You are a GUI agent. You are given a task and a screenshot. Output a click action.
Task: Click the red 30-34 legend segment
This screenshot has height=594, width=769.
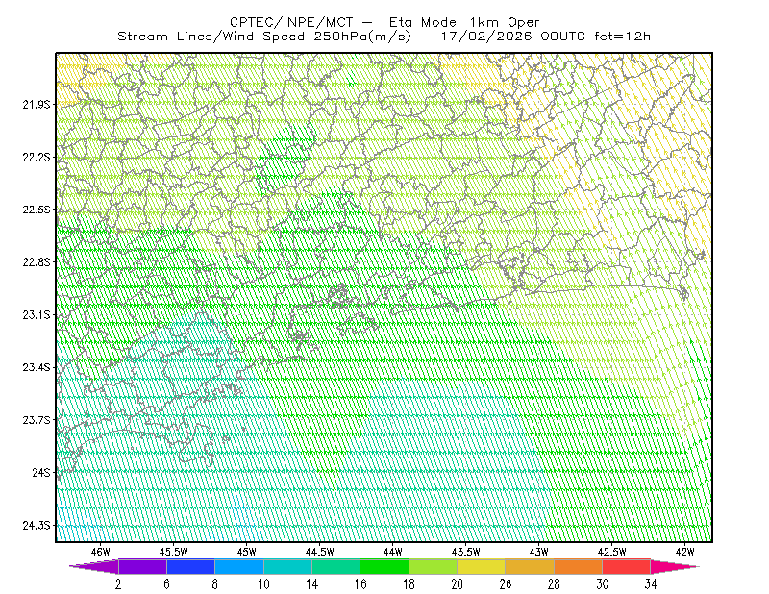627,566
